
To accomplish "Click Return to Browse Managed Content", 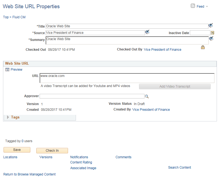I will tap(30, 174).
